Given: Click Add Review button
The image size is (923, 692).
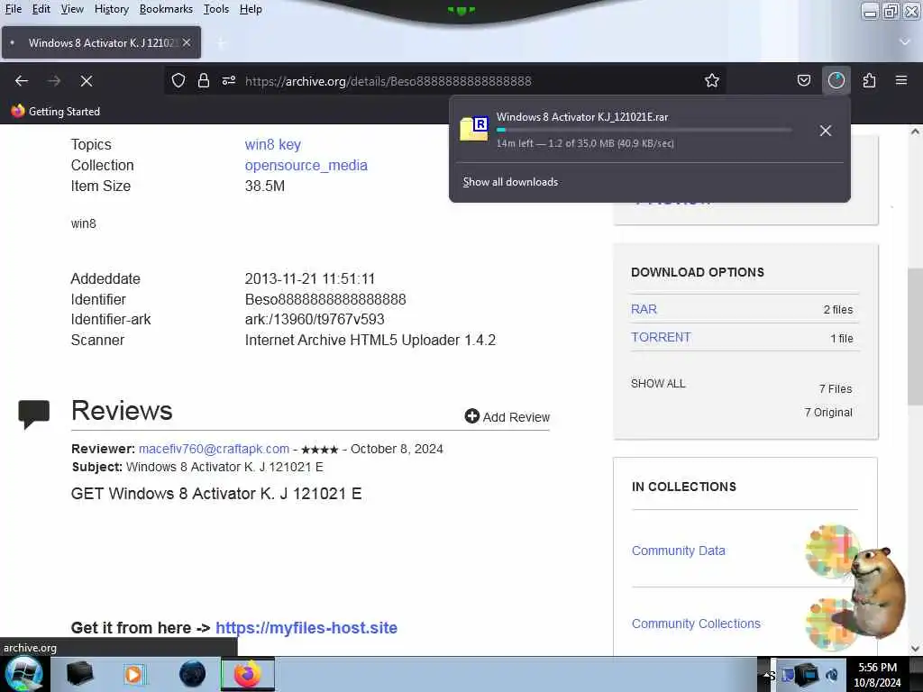Looking at the screenshot, I should [507, 416].
